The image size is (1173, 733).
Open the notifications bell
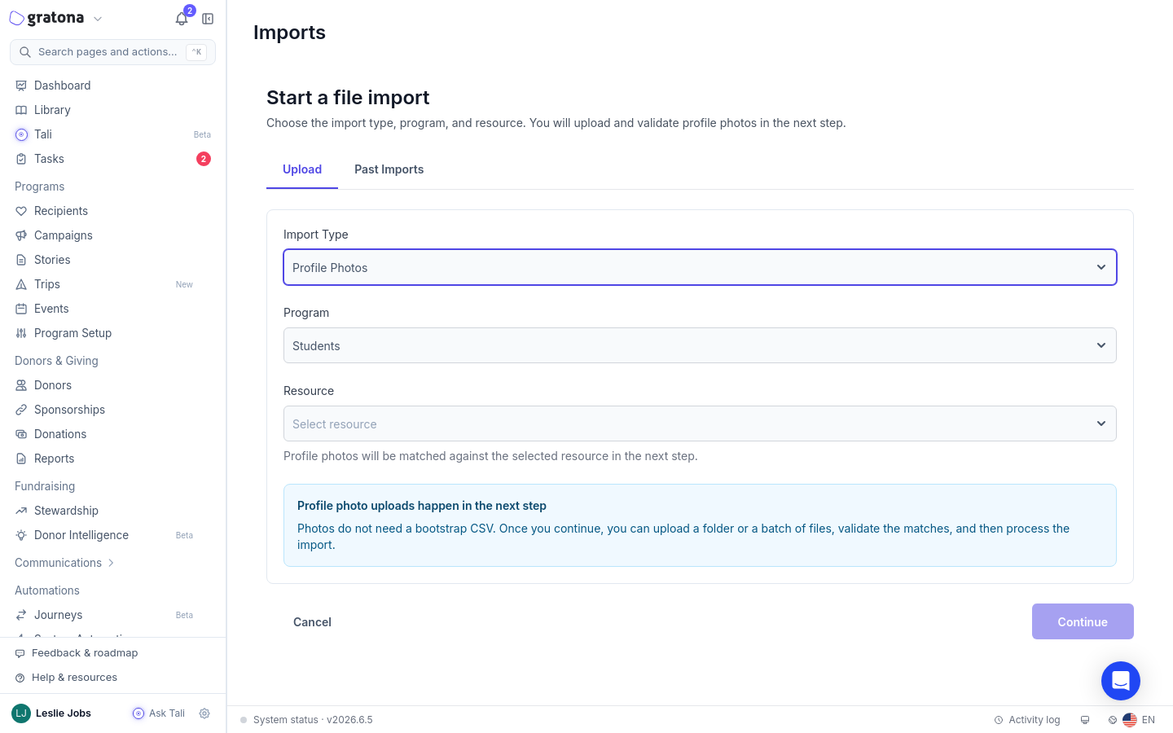point(182,19)
